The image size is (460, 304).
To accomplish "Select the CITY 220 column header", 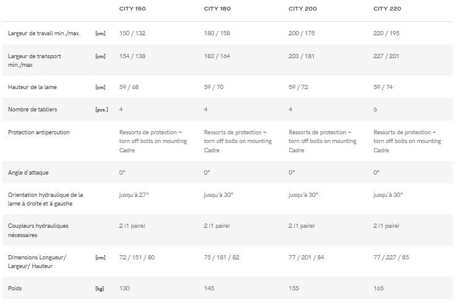I will [387, 9].
